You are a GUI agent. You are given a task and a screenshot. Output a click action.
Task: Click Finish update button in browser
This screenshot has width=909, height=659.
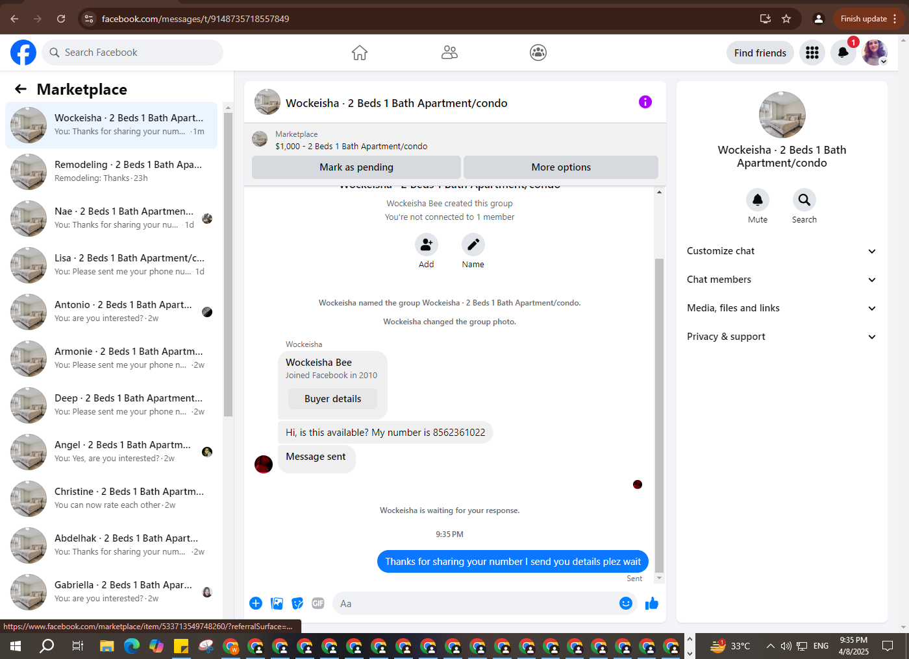point(867,19)
